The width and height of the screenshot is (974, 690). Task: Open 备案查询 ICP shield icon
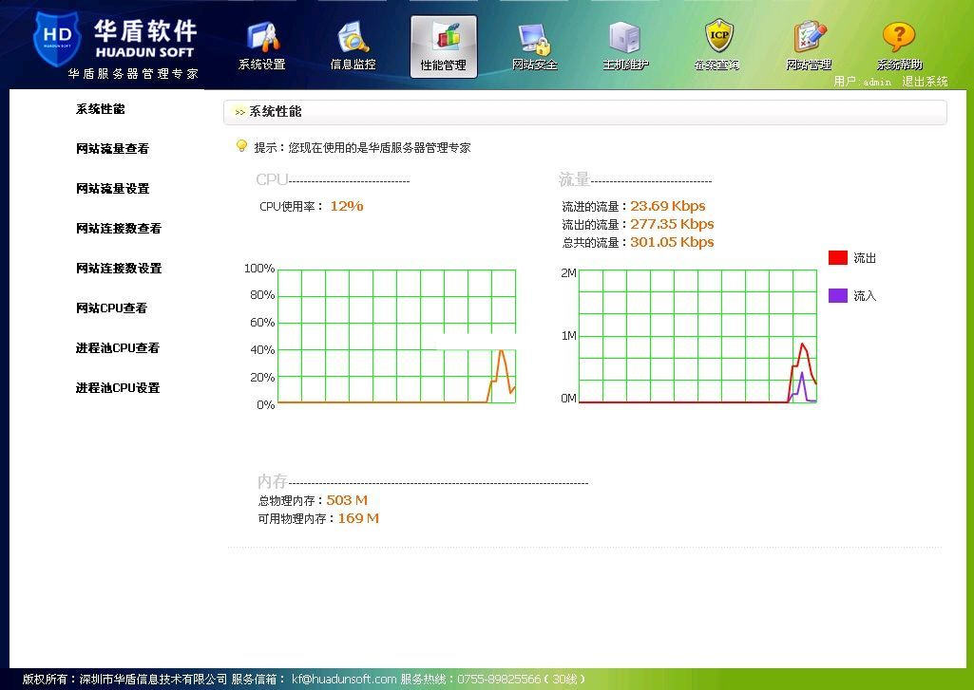[x=717, y=38]
